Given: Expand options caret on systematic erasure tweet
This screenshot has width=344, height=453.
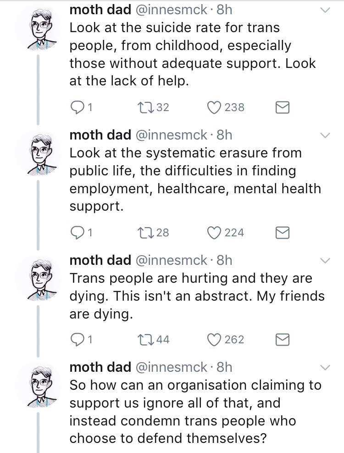Looking at the screenshot, I should [324, 135].
